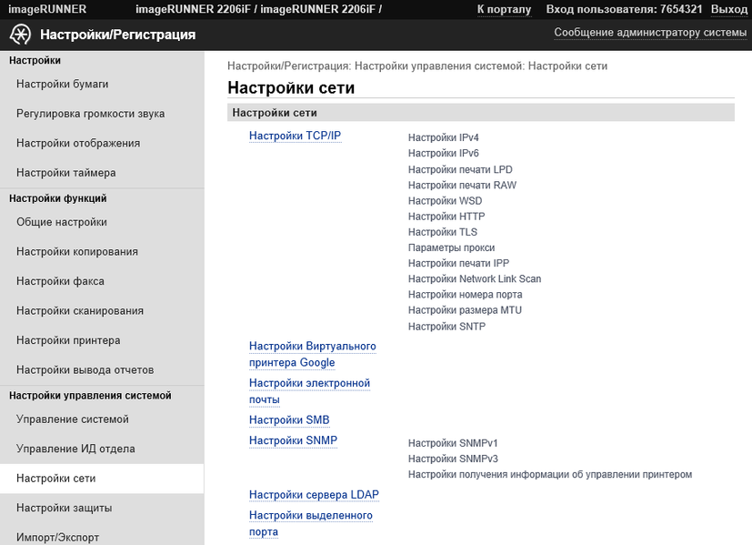
Task: Click Настройки Network Link Scan text
Action: pyautogui.click(x=475, y=278)
